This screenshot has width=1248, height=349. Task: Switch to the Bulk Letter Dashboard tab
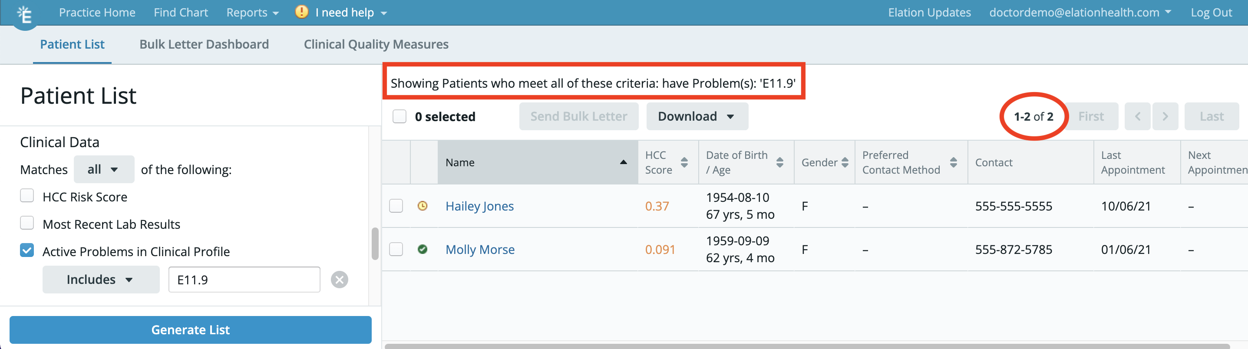pyautogui.click(x=204, y=44)
